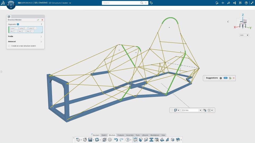255x143 pixels.
Task: Switch to the Assembly tab
Action: tap(130, 135)
